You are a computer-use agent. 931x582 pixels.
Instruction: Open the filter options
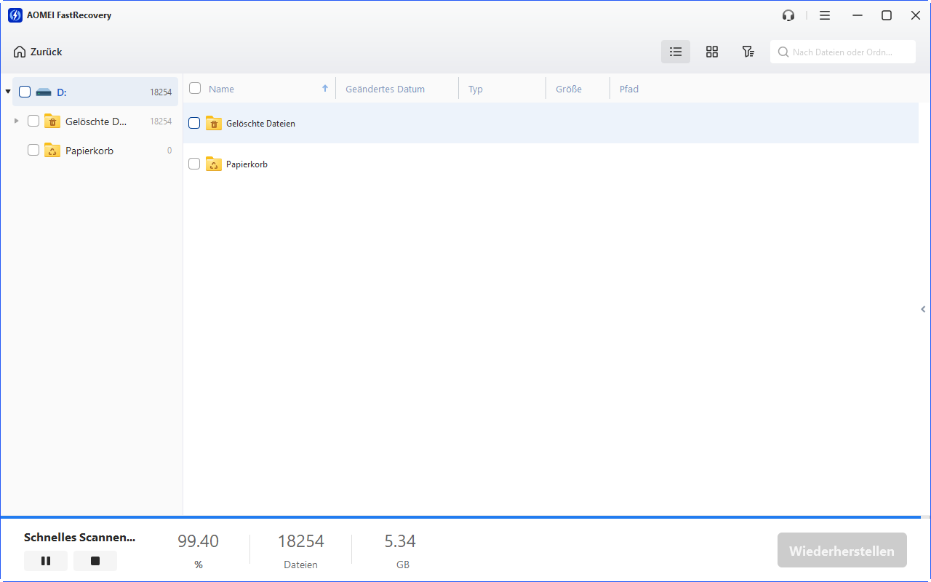pyautogui.click(x=748, y=52)
